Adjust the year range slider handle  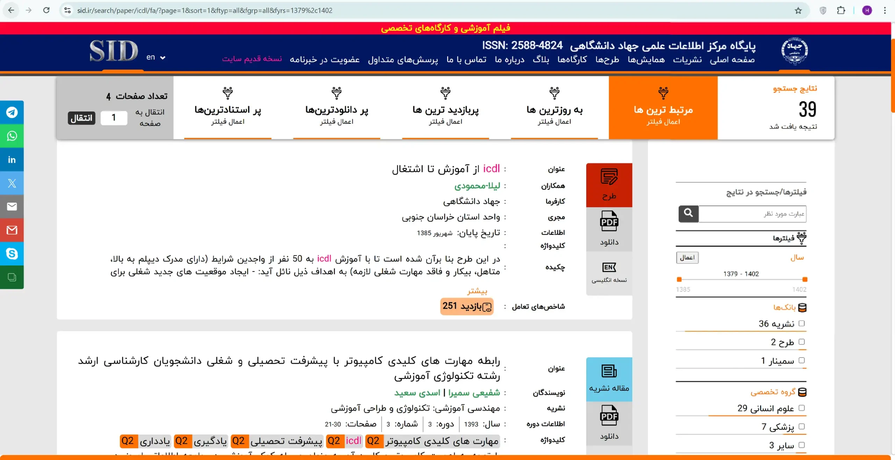point(804,279)
